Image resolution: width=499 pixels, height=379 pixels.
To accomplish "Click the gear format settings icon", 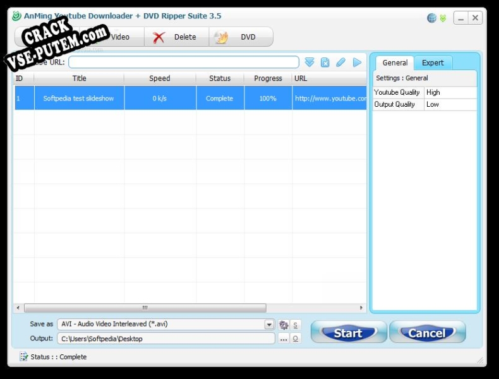I will point(284,325).
